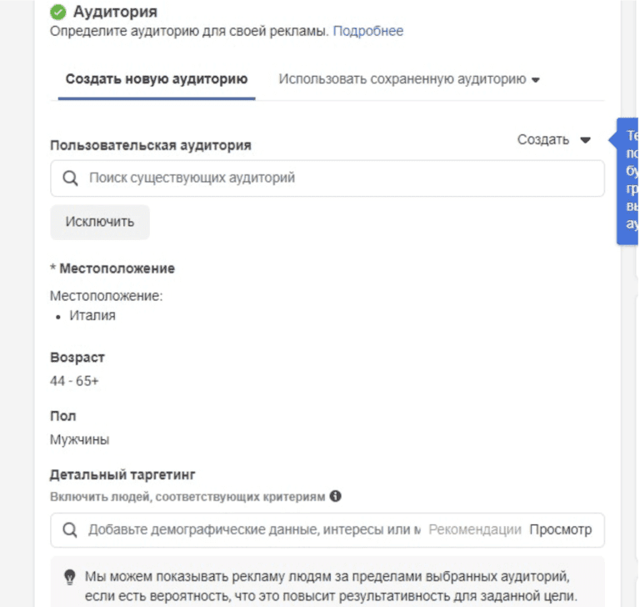Click the green checkmark icon beside Аудитория
640x607 pixels.
pyautogui.click(x=58, y=13)
